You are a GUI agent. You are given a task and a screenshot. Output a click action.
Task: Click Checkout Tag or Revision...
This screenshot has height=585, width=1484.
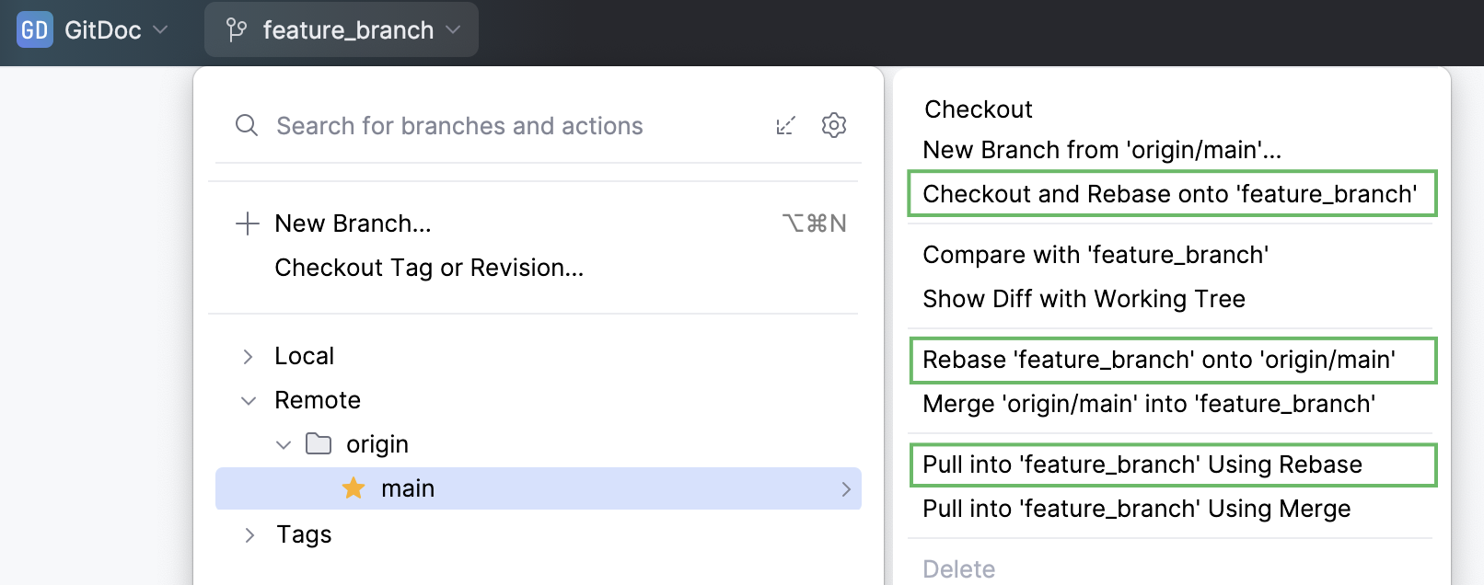(429, 268)
